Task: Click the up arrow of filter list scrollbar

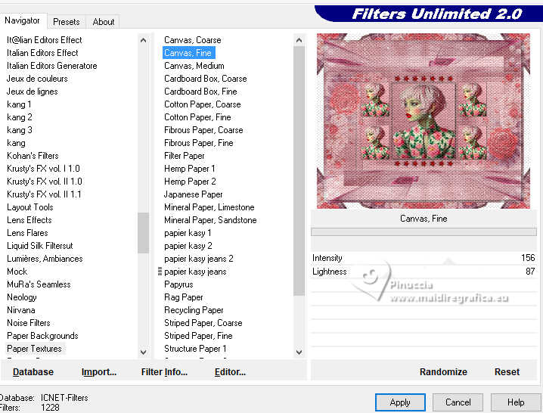Action: (x=299, y=40)
